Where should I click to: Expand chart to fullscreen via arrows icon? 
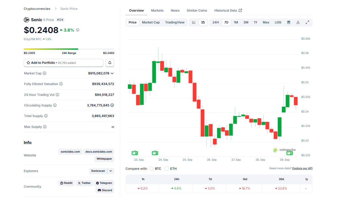307,22
